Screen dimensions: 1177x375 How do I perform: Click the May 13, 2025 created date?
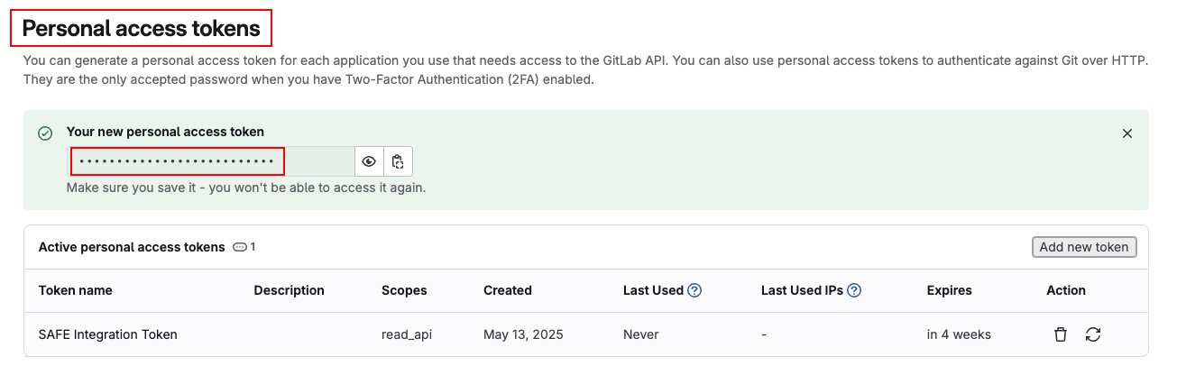[523, 334]
